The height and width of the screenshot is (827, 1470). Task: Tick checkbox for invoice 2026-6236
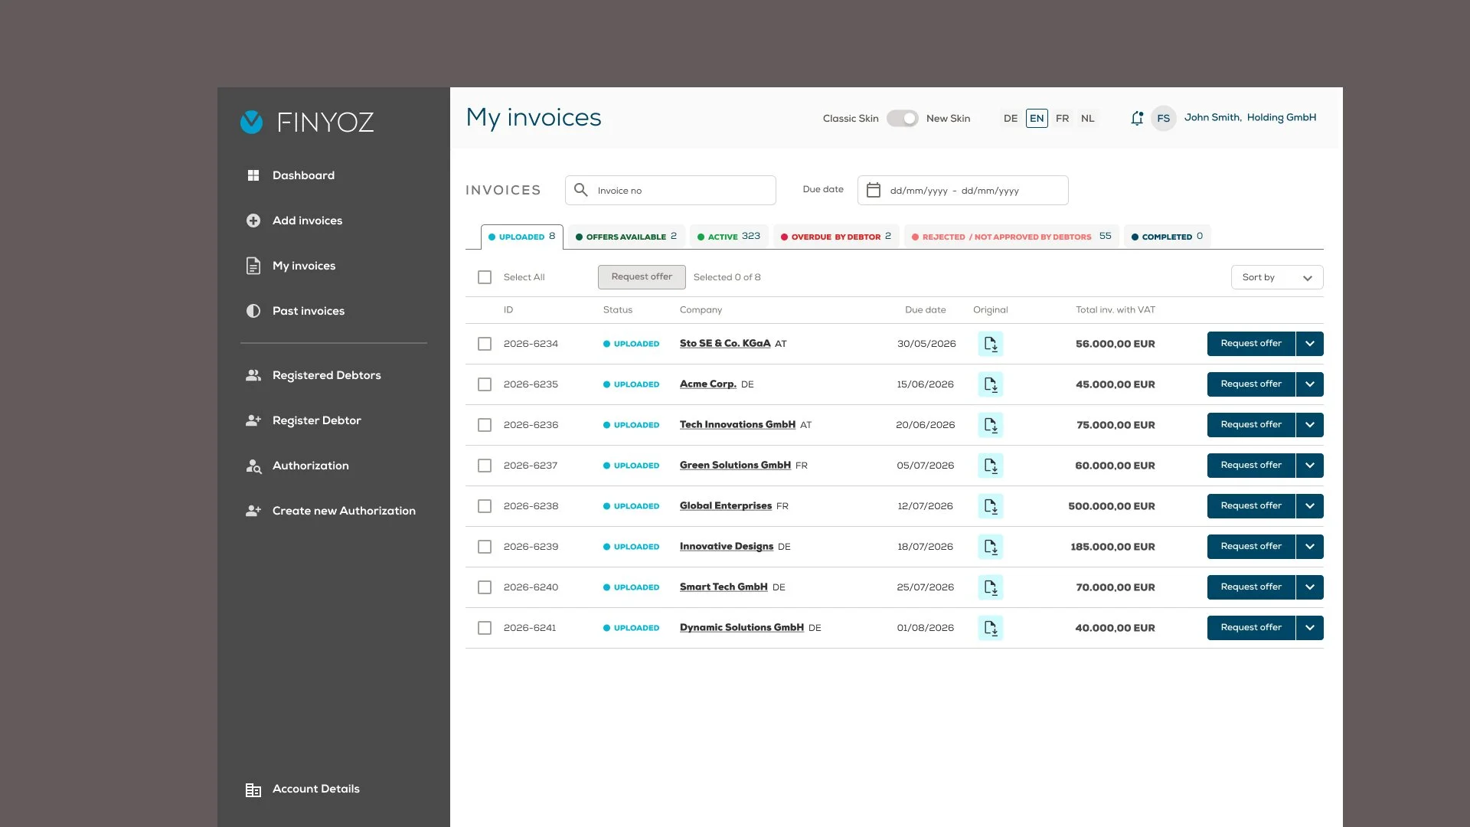coord(485,425)
